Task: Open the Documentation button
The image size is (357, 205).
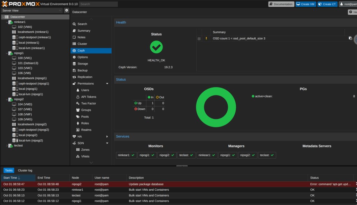Action: [x=281, y=4]
